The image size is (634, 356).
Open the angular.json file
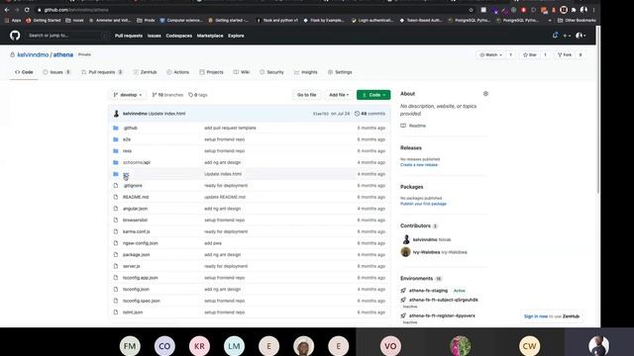tap(135, 209)
